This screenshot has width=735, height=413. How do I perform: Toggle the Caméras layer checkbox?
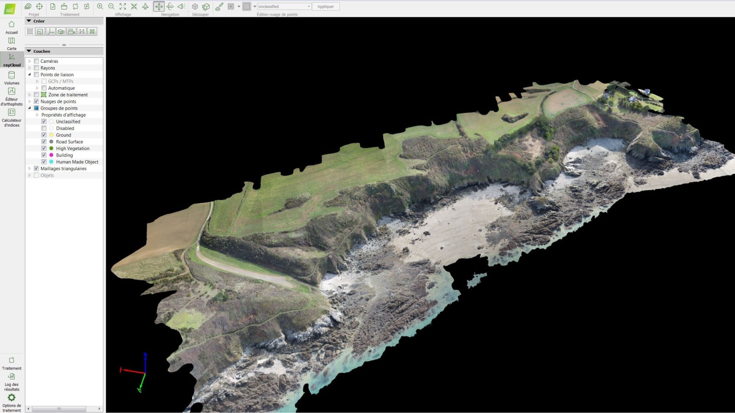36,61
